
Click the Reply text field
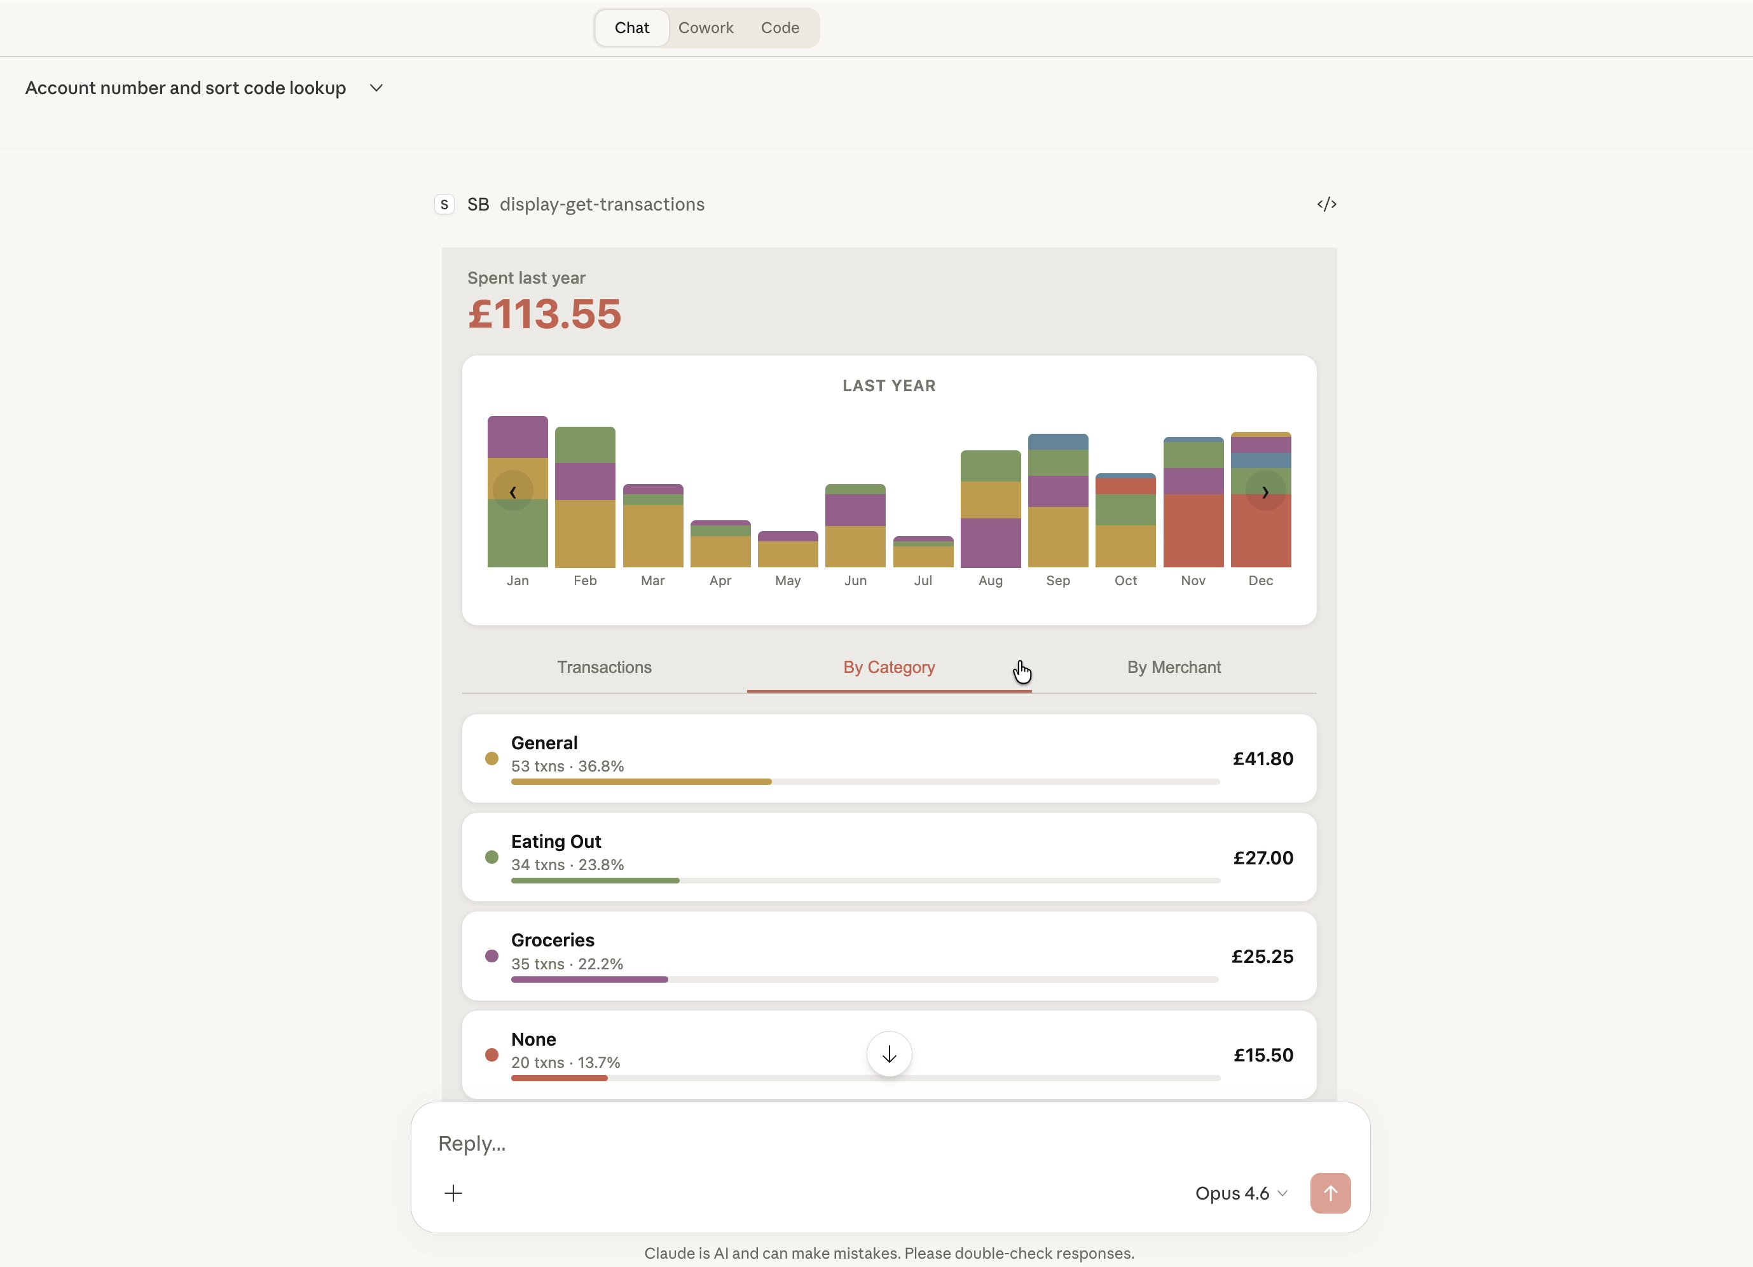pos(773,1144)
